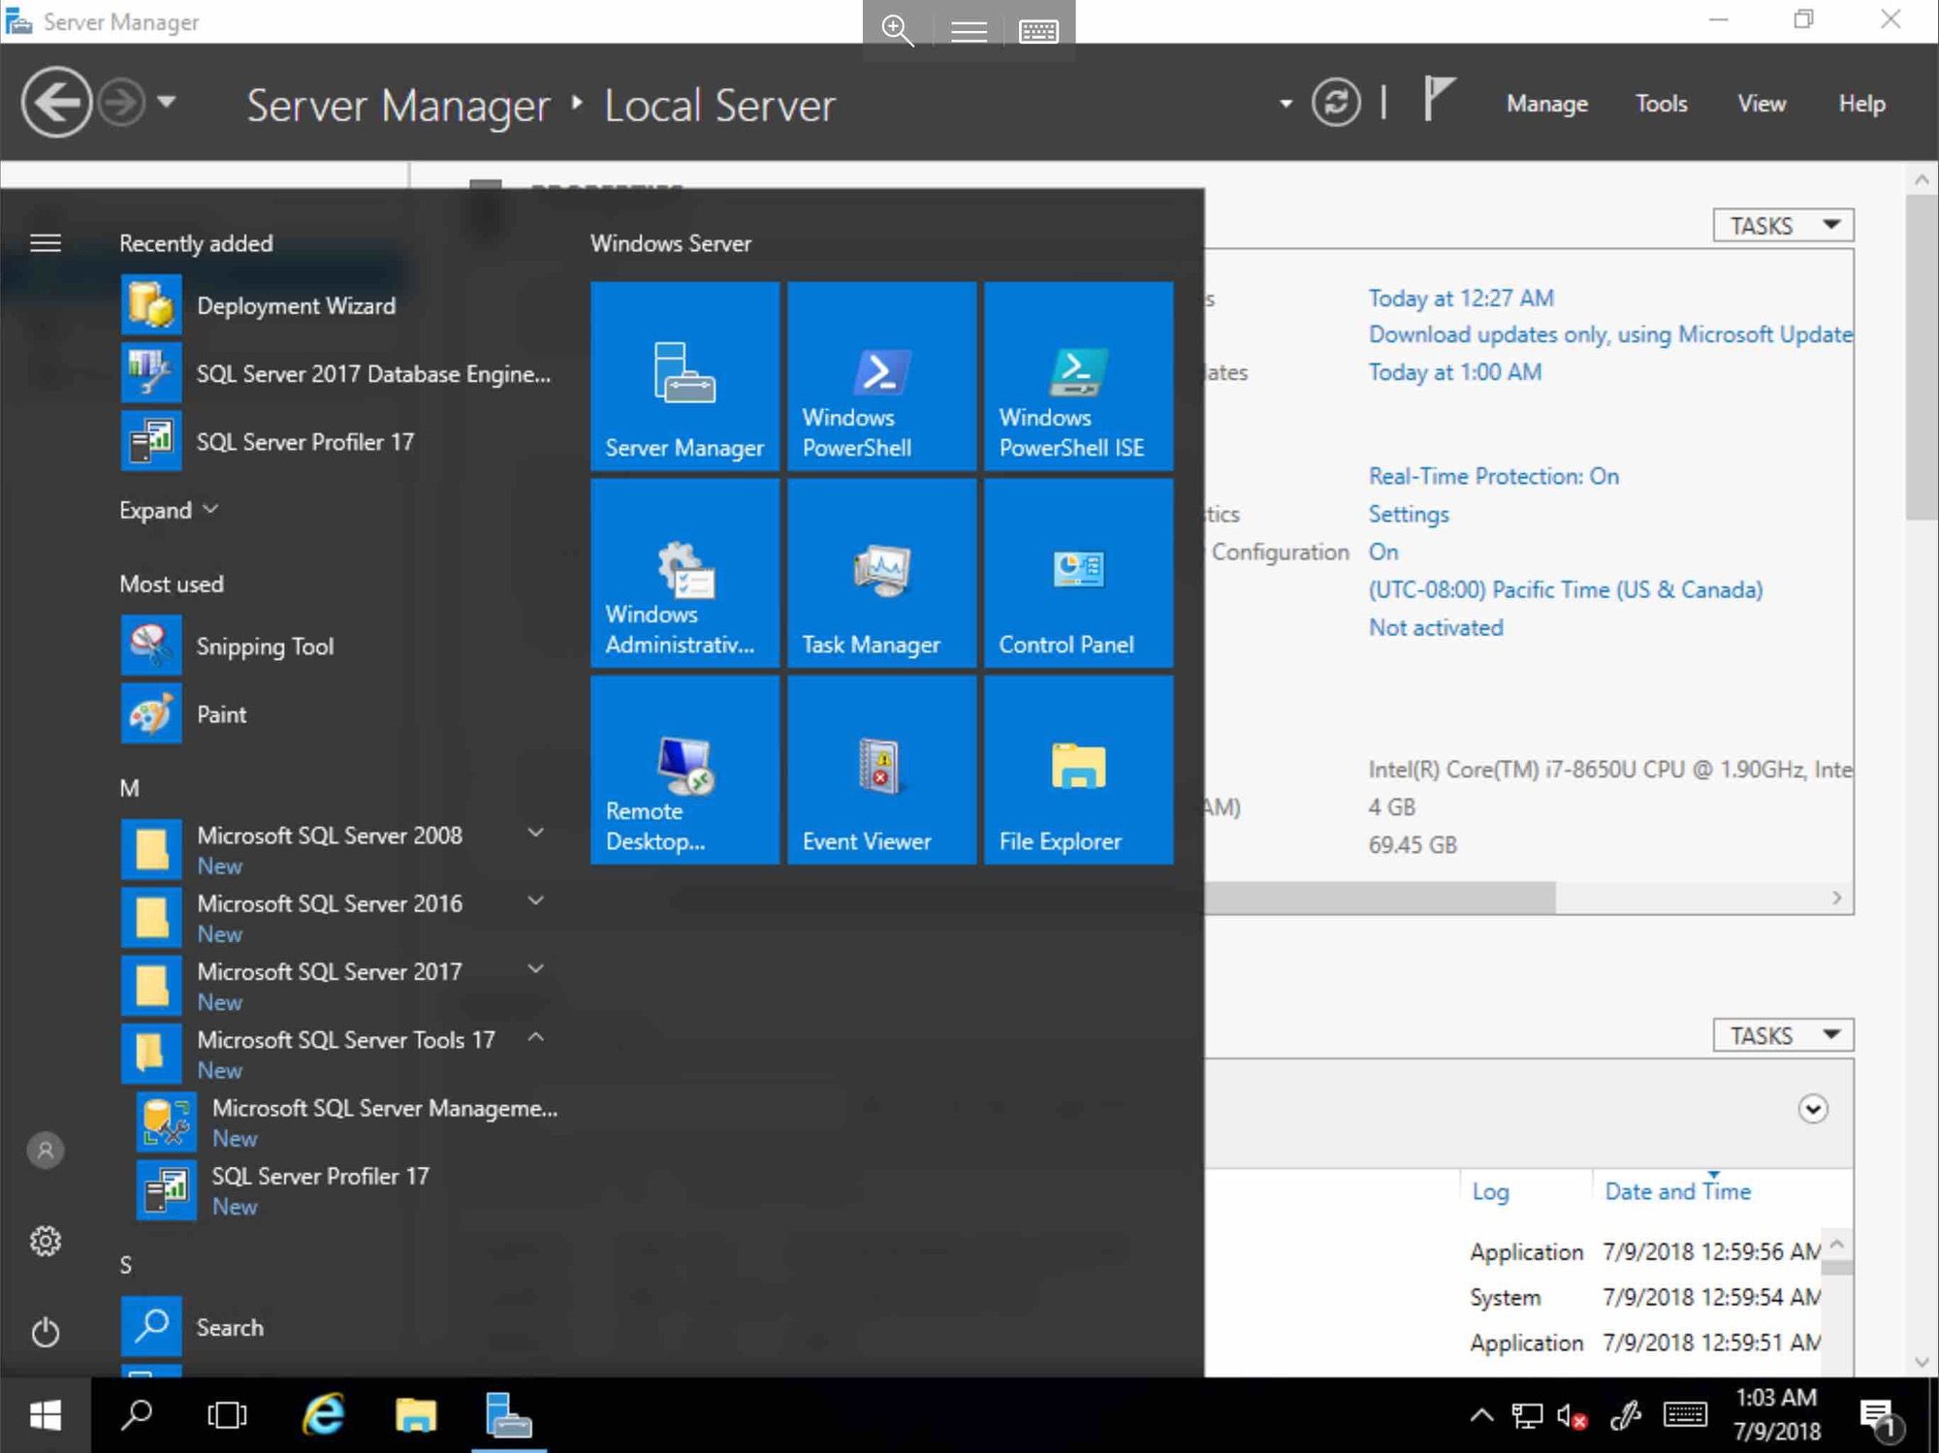Image resolution: width=1939 pixels, height=1453 pixels.
Task: Open the Tools menu
Action: click(1661, 104)
